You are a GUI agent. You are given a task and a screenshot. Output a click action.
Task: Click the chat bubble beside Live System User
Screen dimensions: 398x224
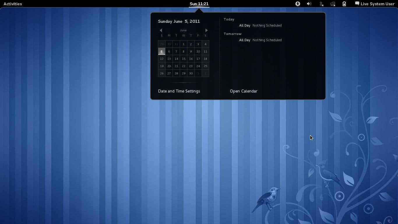tap(357, 3)
